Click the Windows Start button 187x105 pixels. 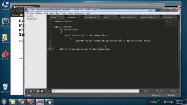click(x=4, y=102)
